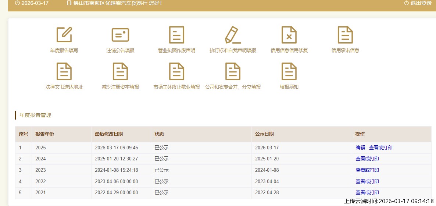Click 查看或打印 for the 2021 report

[x=367, y=192]
